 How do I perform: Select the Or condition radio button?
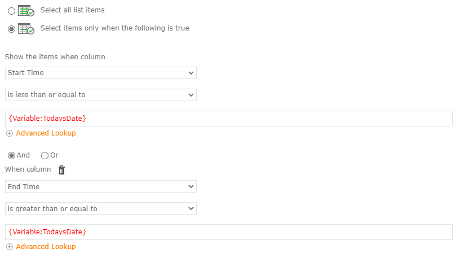pyautogui.click(x=45, y=155)
